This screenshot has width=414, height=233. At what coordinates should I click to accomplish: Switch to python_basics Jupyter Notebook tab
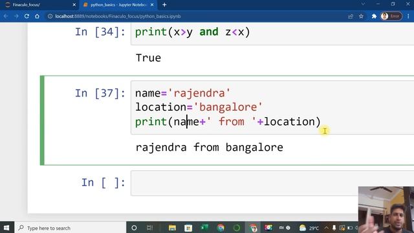(x=118, y=5)
